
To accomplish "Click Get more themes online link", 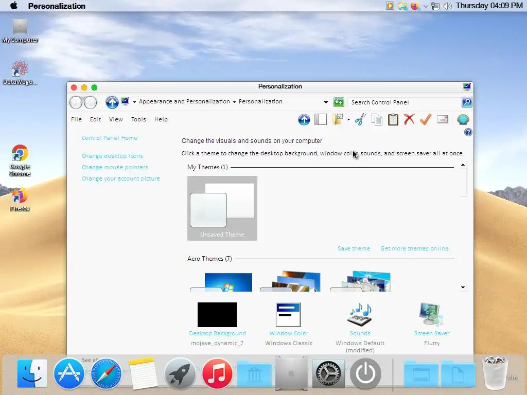I will tap(414, 248).
